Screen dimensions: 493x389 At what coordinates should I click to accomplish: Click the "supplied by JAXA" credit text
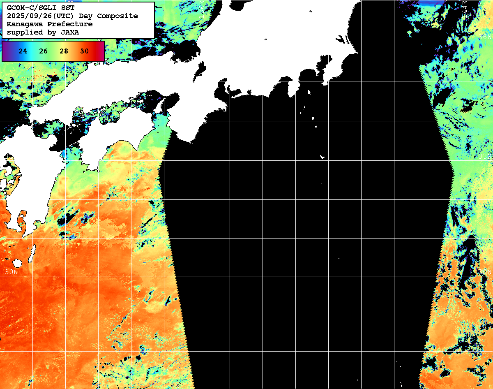pos(43,32)
